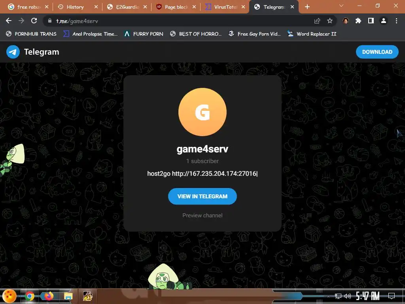Open the Chrome profile icon
This screenshot has height=304, width=405.
click(x=384, y=21)
